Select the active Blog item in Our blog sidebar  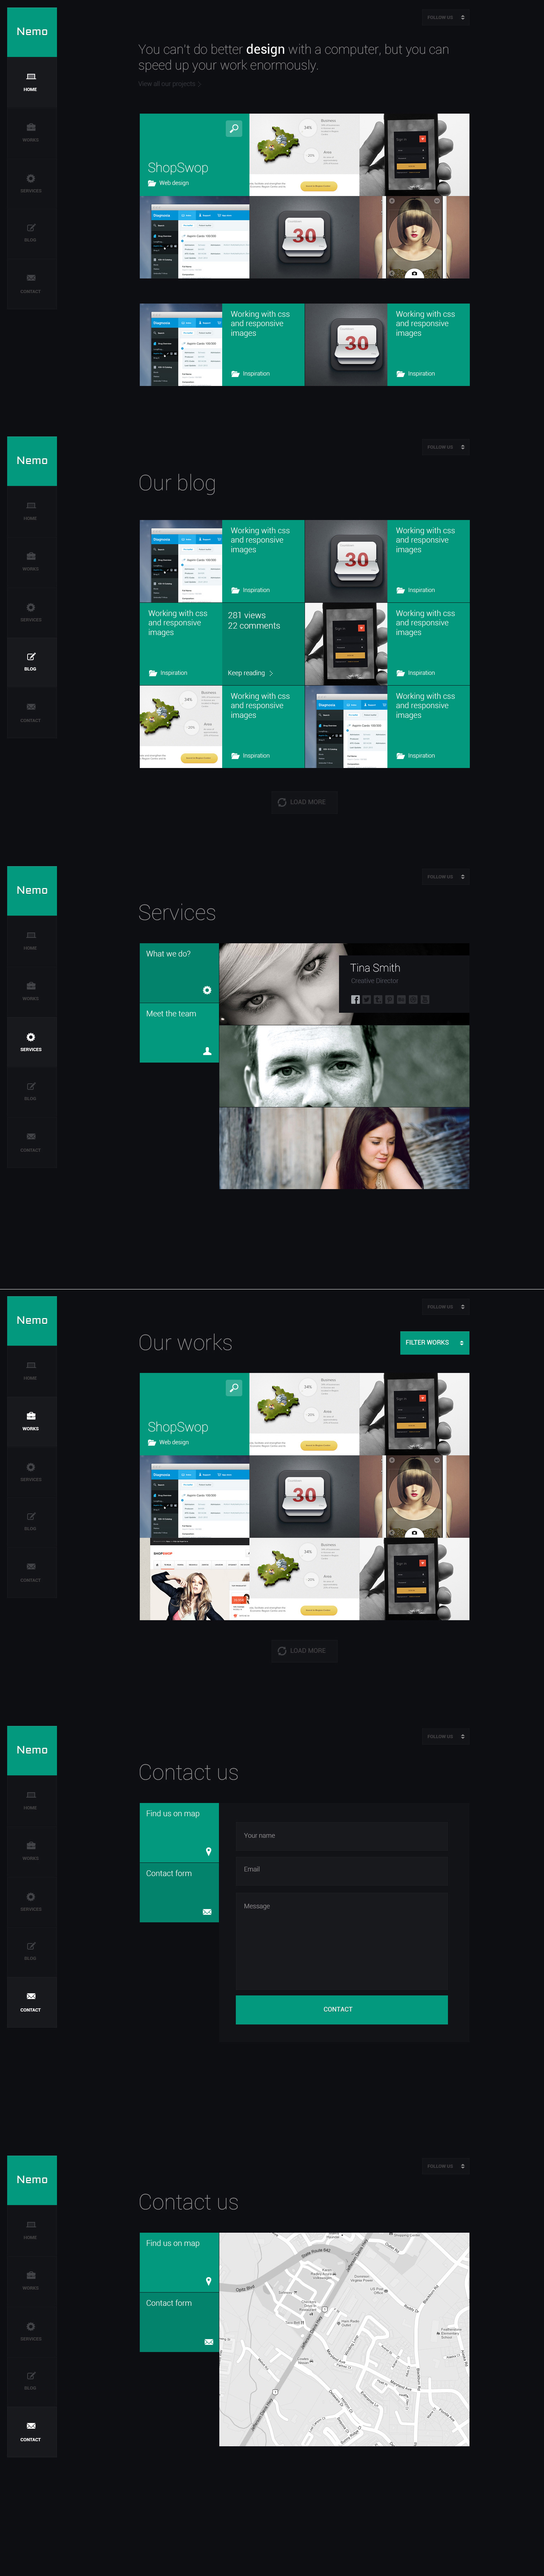[x=32, y=662]
